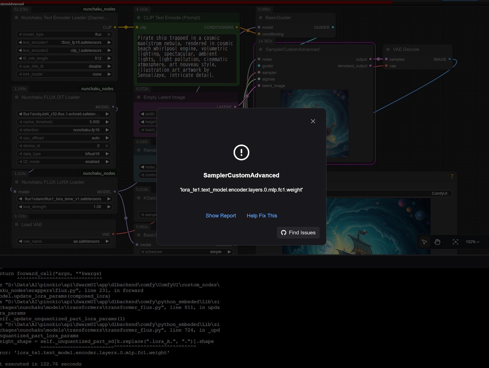Viewport: 489px width, 368px height.
Task: Click the fit view icon
Action: [456, 242]
